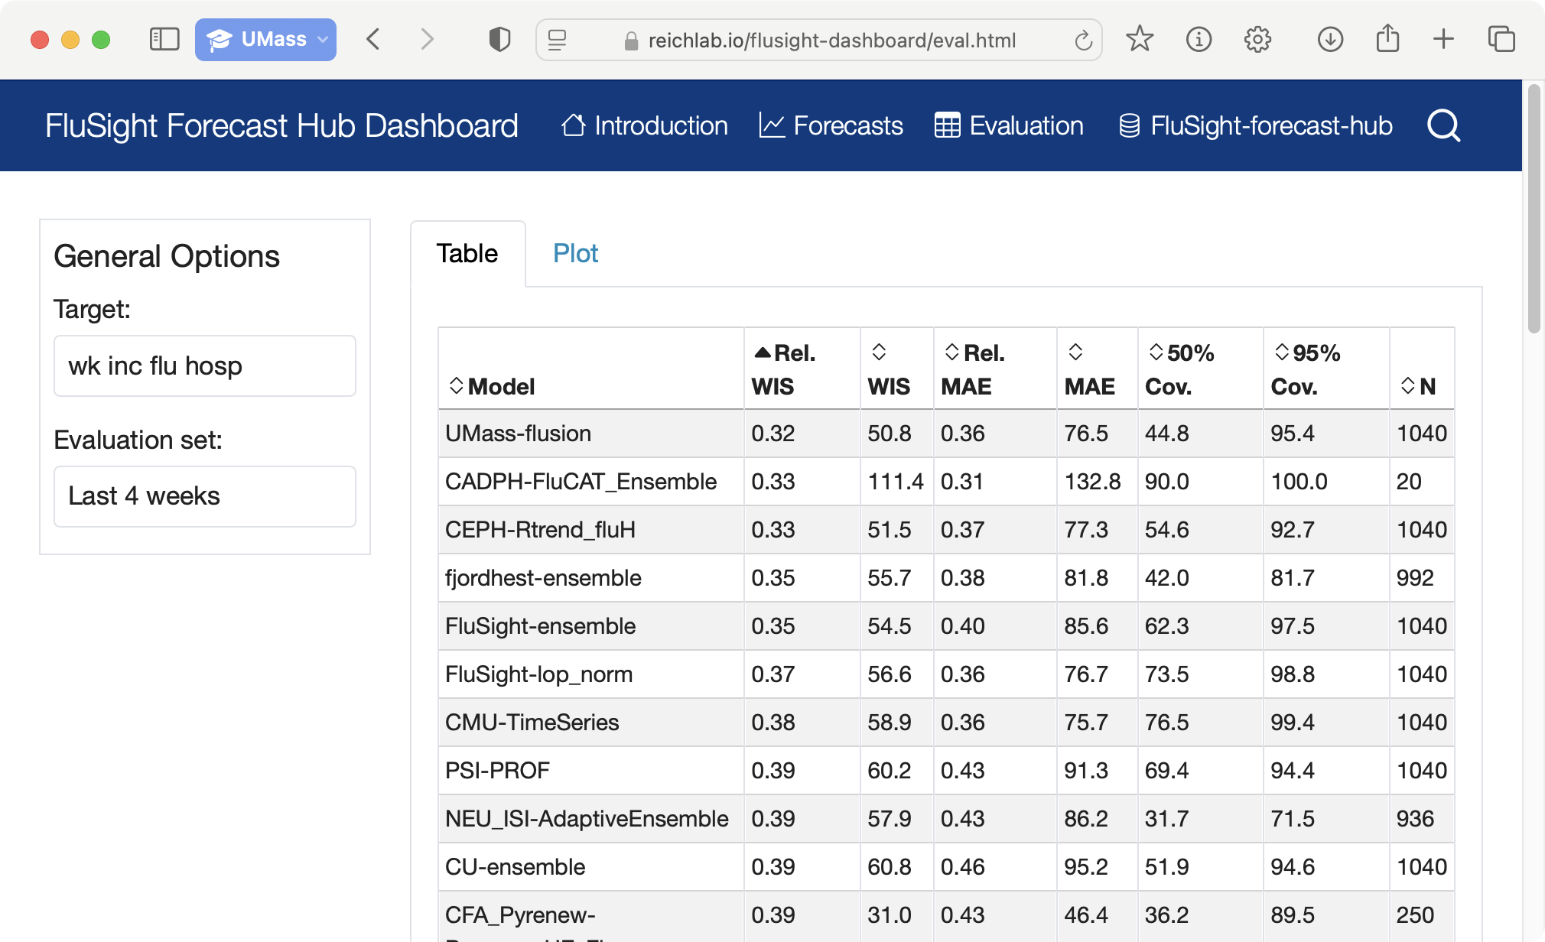Open FluSight Forecast Hub Dashboard home link
This screenshot has width=1545, height=942.
tap(281, 125)
